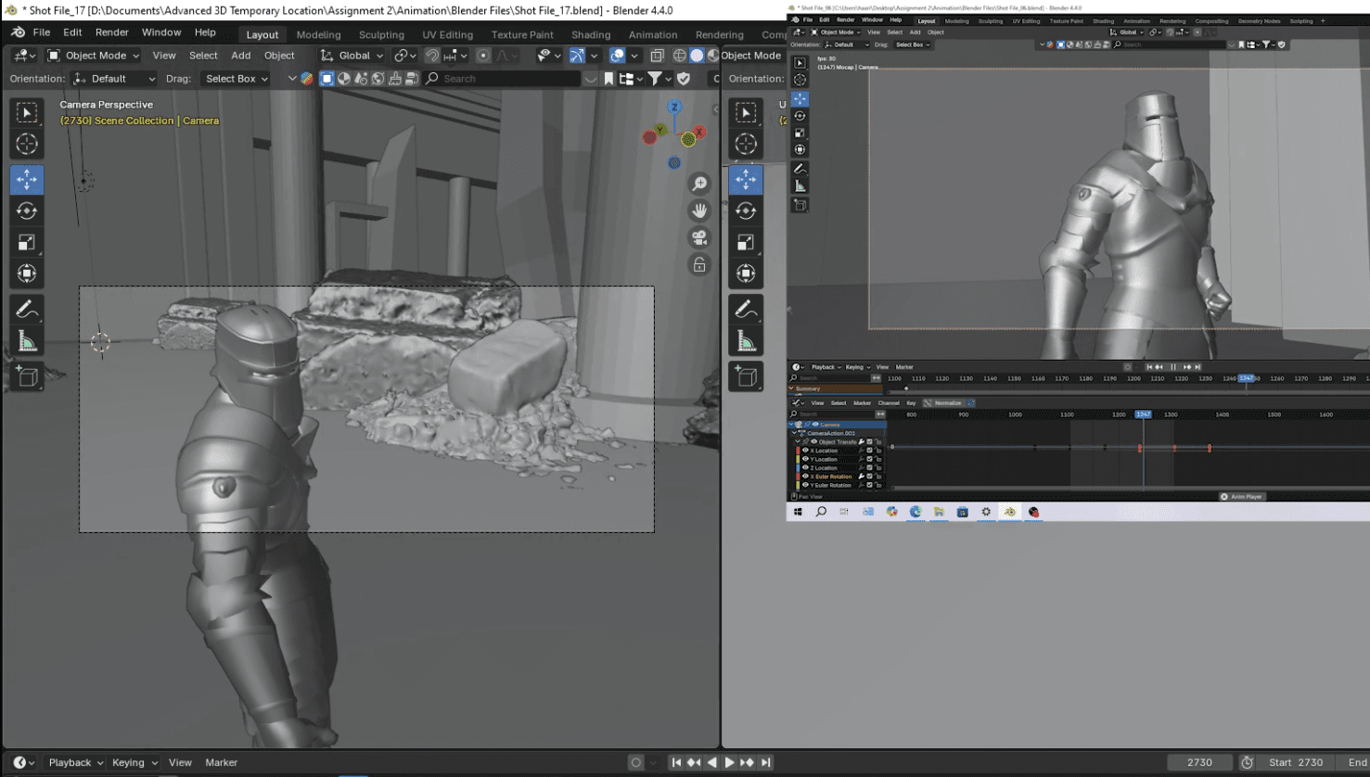Toggle proportional editing in main viewport header

[483, 56]
